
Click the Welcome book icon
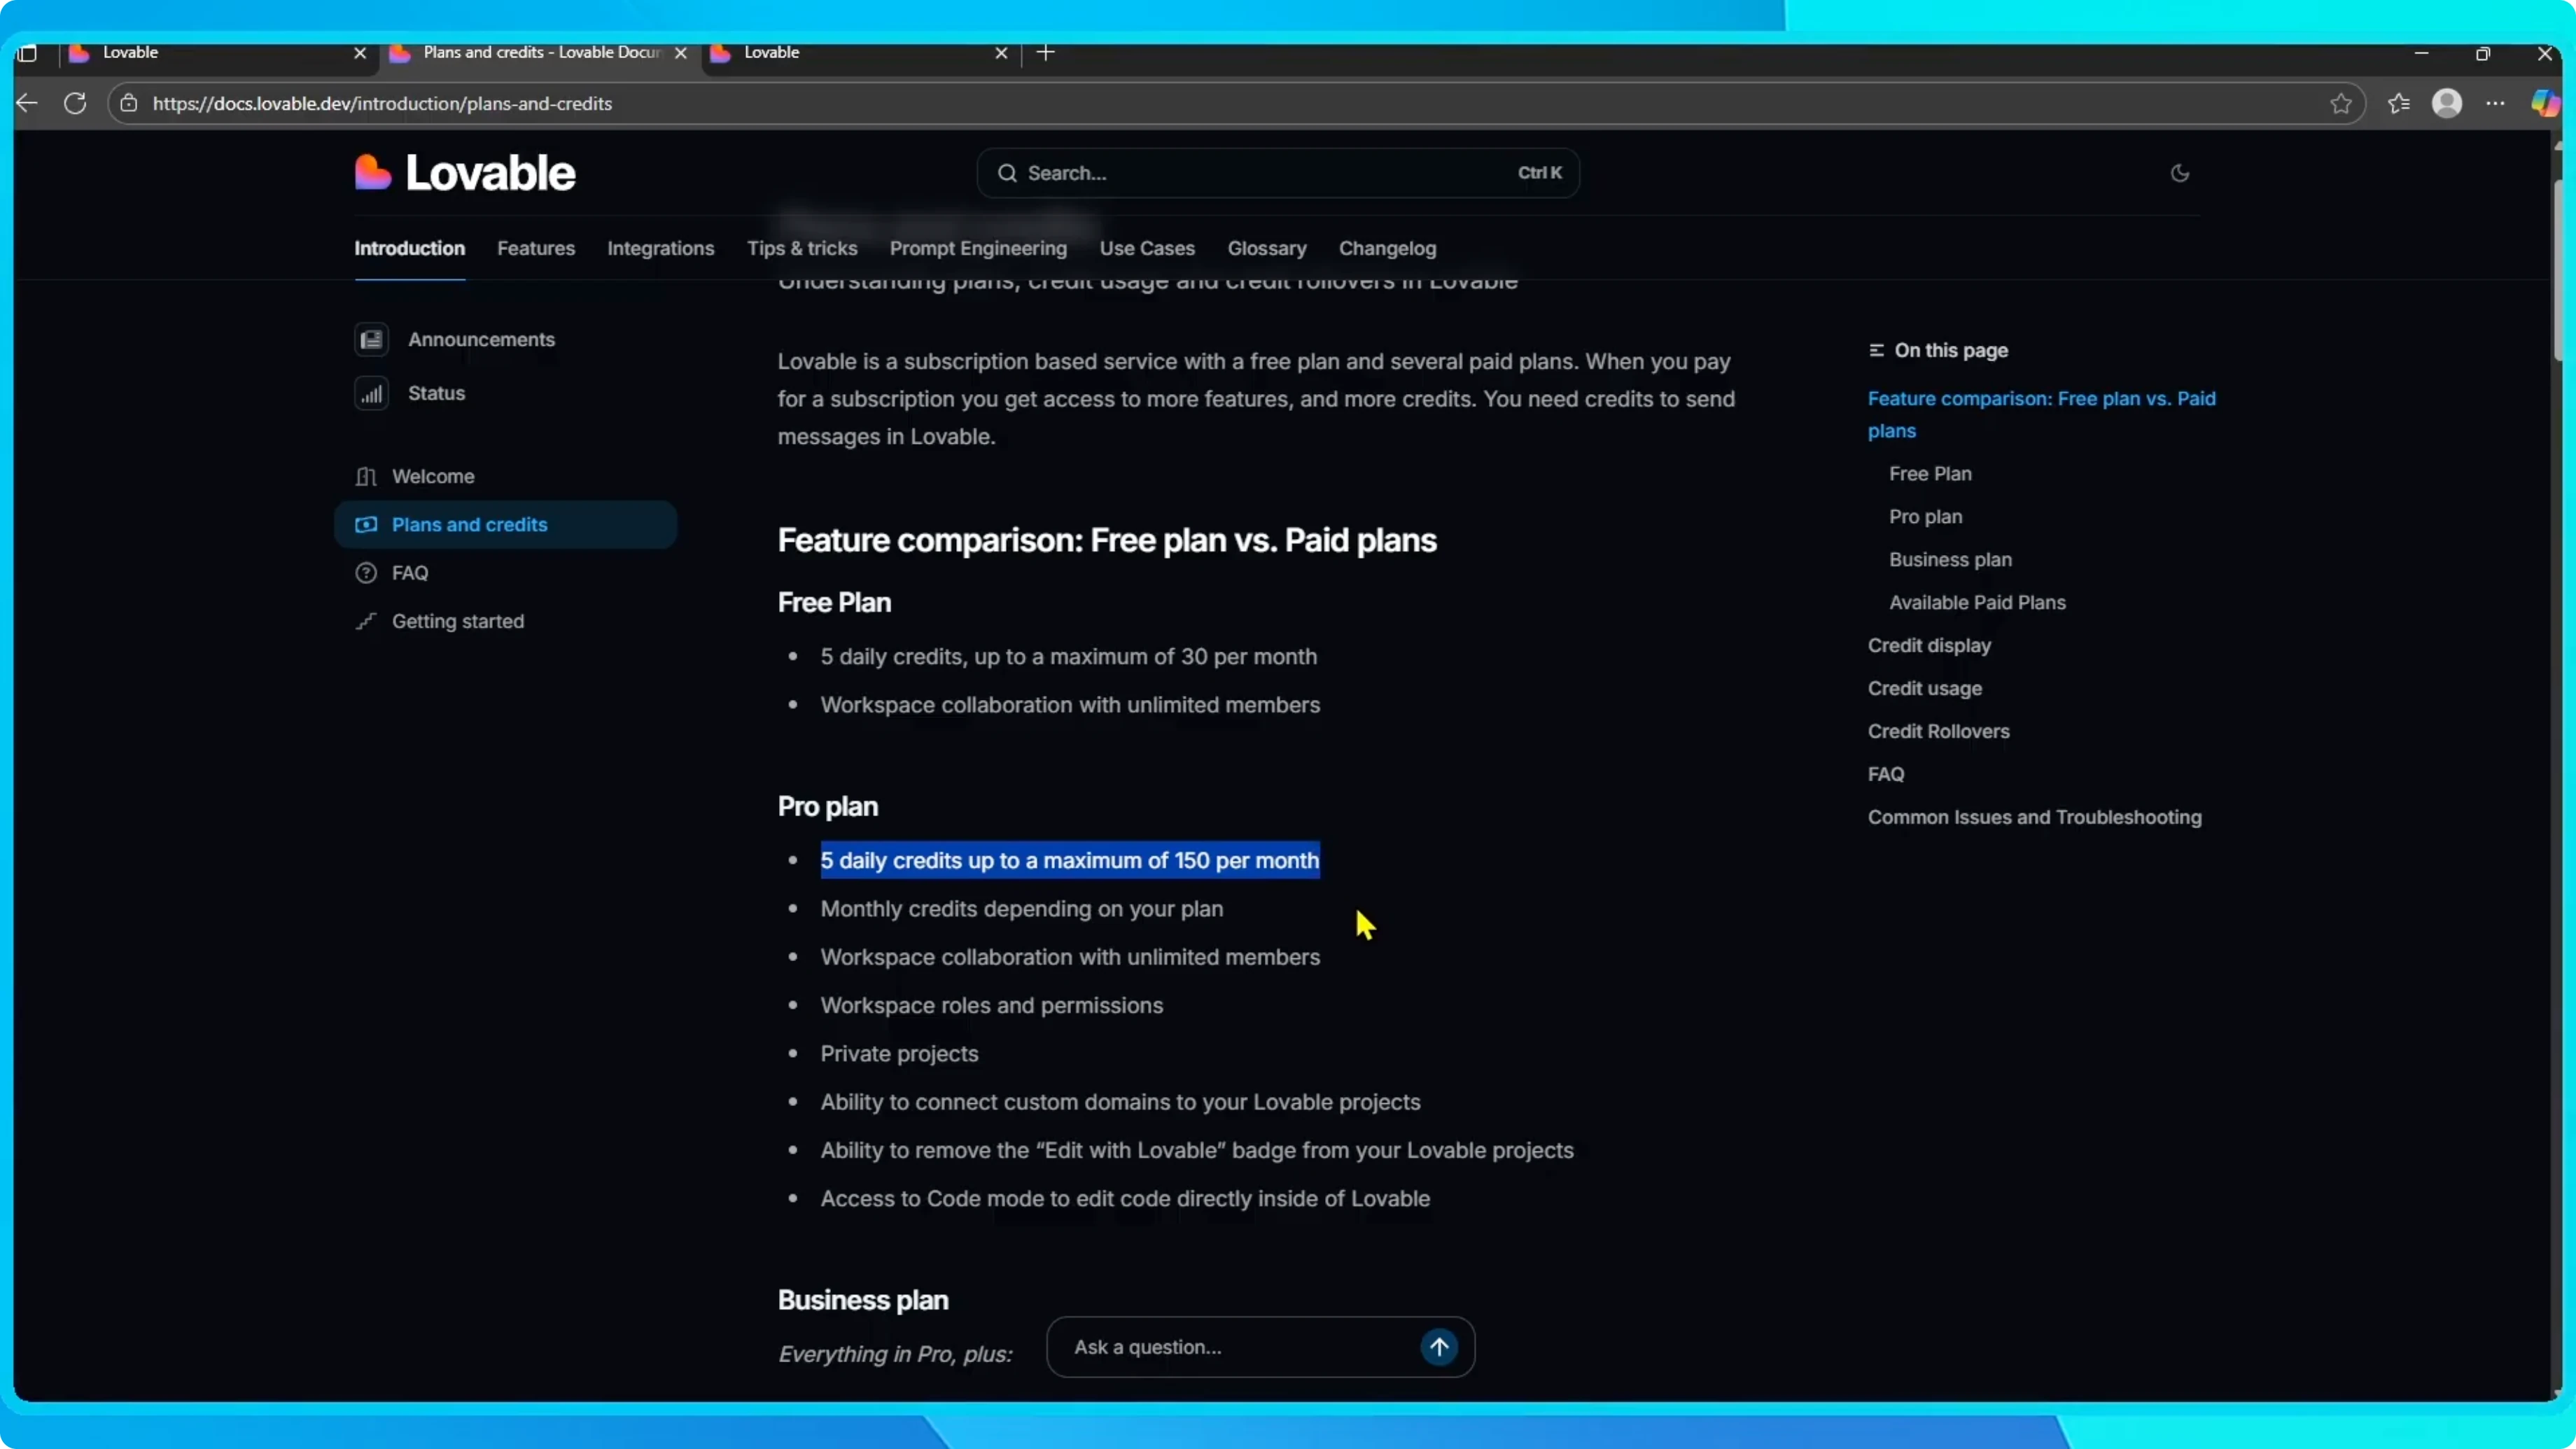point(366,476)
